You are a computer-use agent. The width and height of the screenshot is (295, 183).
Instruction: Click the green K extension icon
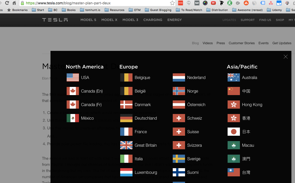click(x=230, y=3)
